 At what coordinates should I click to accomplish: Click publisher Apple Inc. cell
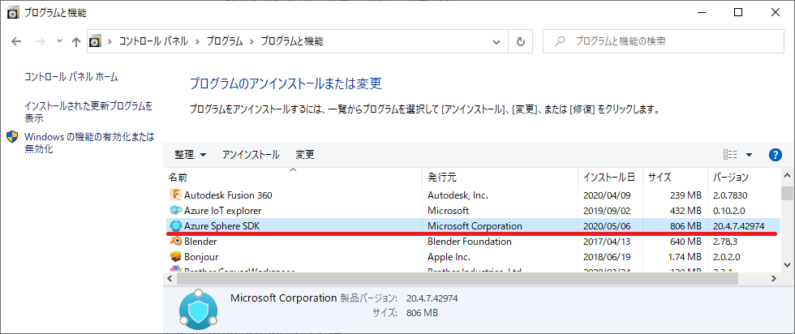coord(449,257)
